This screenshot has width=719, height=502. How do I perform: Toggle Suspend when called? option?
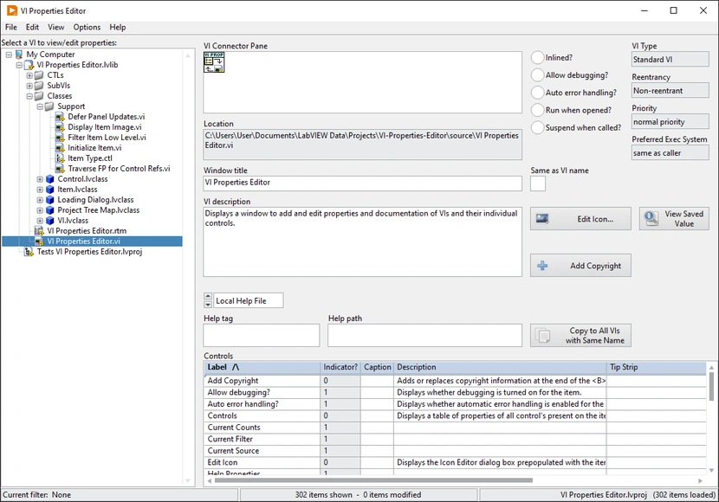537,128
